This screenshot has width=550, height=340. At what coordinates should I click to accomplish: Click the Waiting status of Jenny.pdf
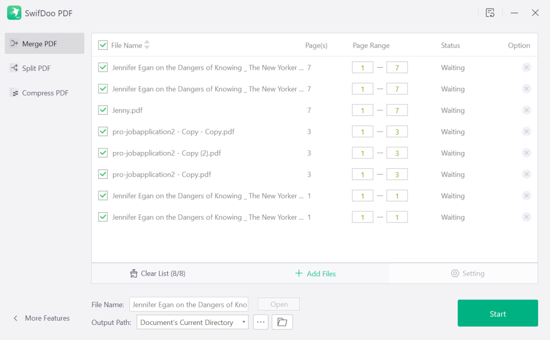point(452,110)
